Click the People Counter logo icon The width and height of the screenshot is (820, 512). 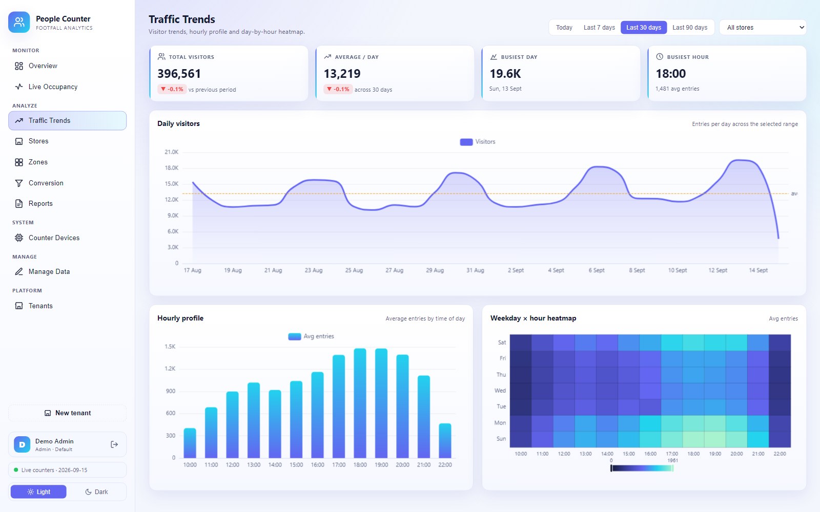tap(19, 22)
